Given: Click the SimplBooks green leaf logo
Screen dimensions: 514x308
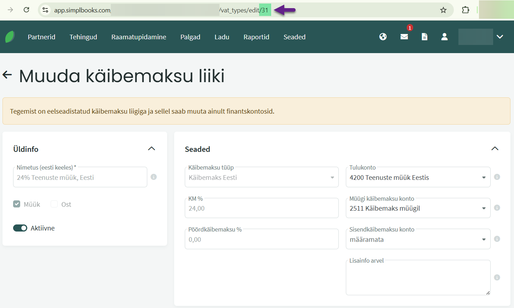Looking at the screenshot, I should [x=10, y=37].
